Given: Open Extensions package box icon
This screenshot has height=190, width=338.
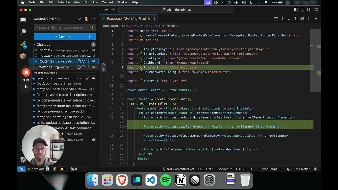Looking at the screenshot, I should point(23,56).
